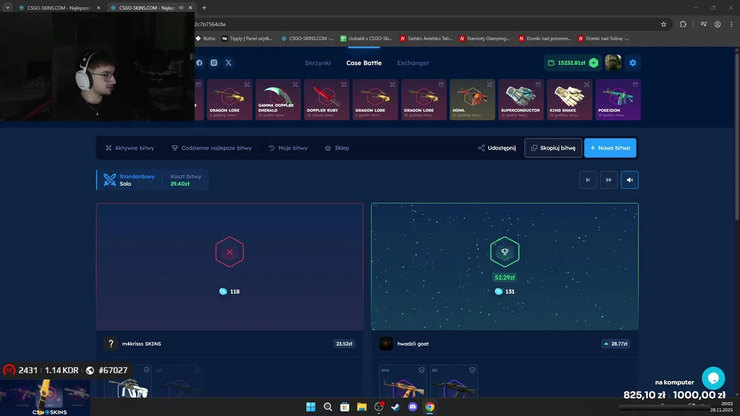Click the question mark avatar of m4krisss
The image size is (740, 416).
point(111,344)
